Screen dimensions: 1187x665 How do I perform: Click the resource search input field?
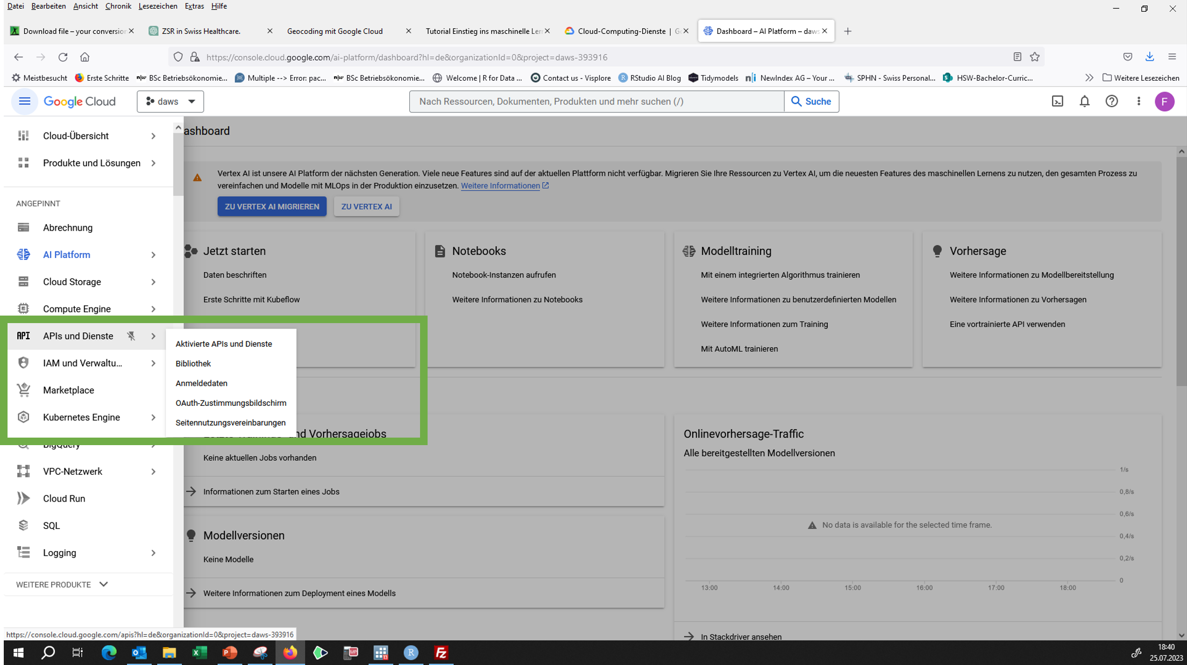(596, 101)
